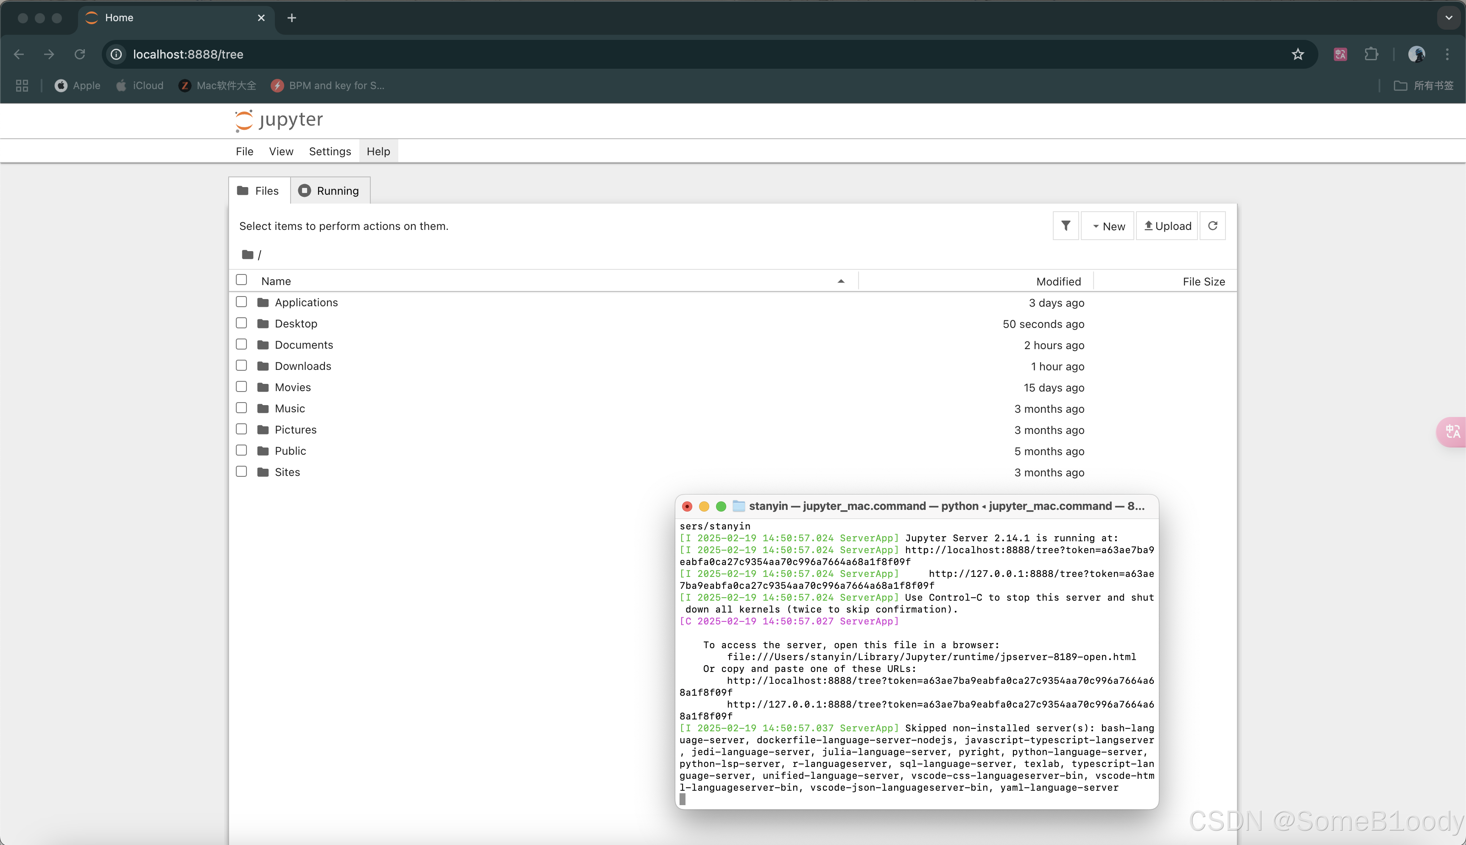Open the Extensions puzzle icon
Viewport: 1466px width, 845px height.
1371,54
